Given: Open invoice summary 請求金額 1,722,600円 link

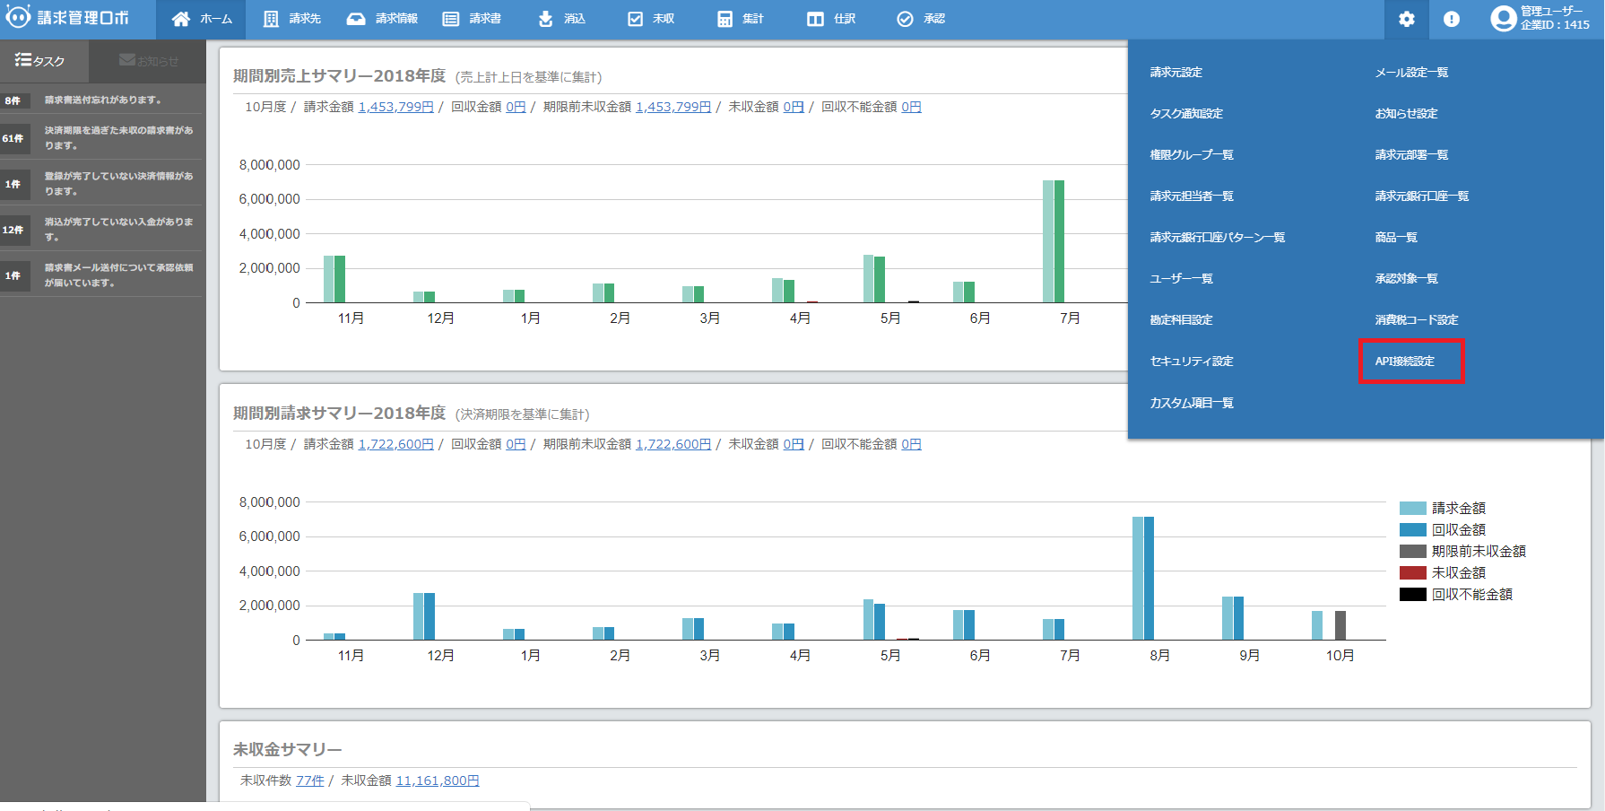Looking at the screenshot, I should 395,444.
